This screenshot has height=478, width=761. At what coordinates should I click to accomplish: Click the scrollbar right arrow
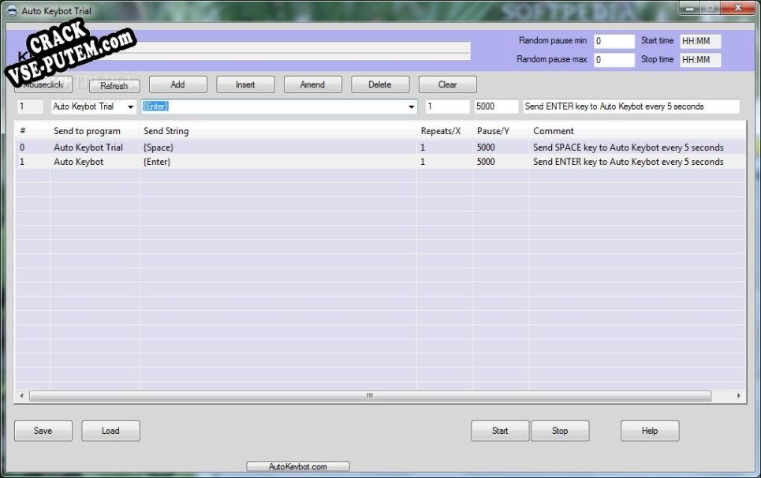pyautogui.click(x=739, y=396)
